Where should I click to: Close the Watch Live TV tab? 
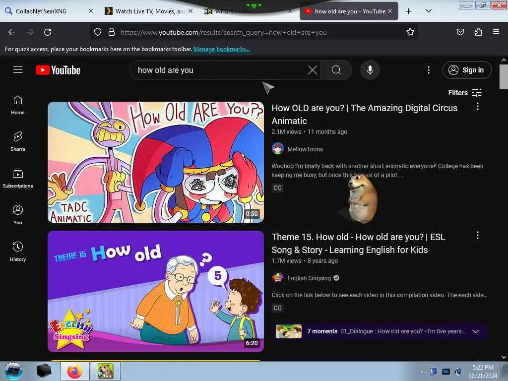point(190,11)
